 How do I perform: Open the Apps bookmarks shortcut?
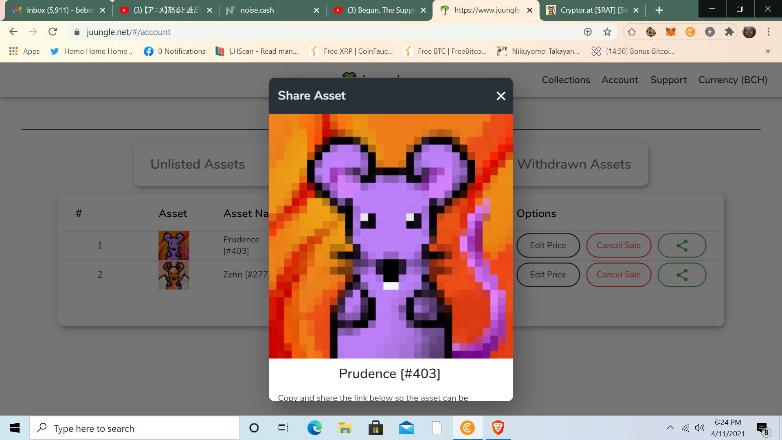[24, 51]
